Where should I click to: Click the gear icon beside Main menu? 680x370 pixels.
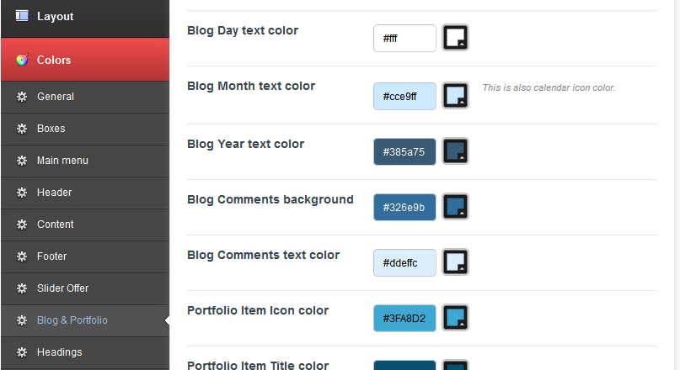pos(22,161)
